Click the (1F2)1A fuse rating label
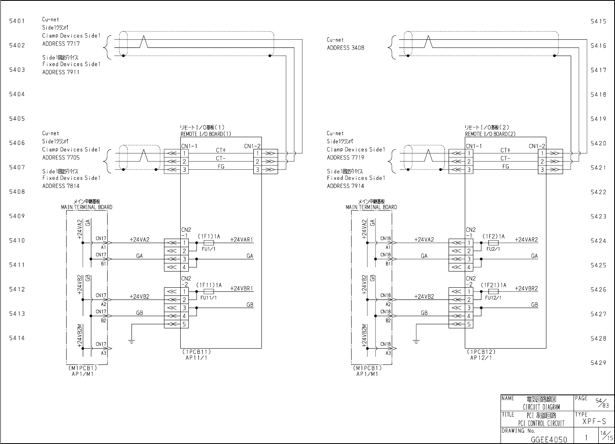Viewport: 615px width, 444px height. 494,236
